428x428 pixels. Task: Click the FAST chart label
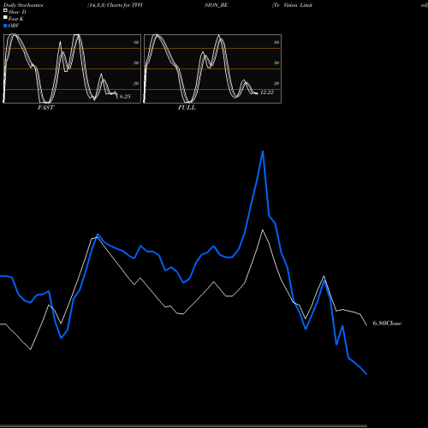coord(46,108)
